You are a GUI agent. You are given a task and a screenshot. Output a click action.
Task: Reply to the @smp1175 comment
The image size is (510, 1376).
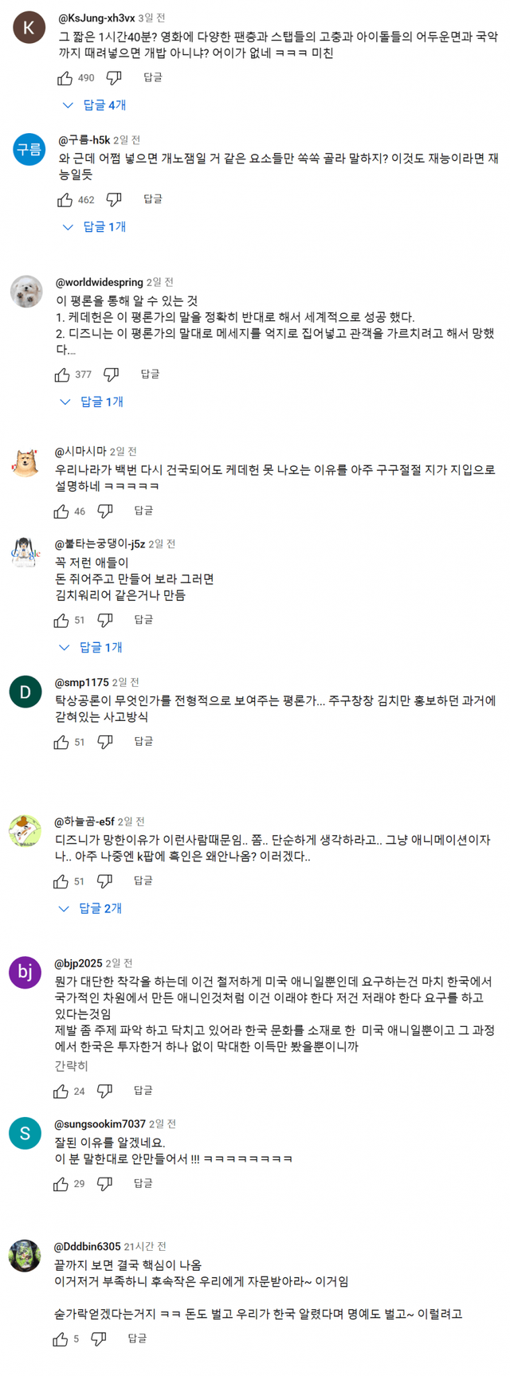pos(143,742)
